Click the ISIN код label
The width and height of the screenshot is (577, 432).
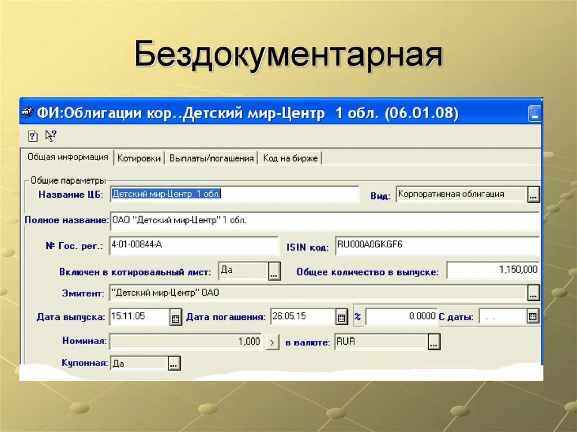coord(308,247)
